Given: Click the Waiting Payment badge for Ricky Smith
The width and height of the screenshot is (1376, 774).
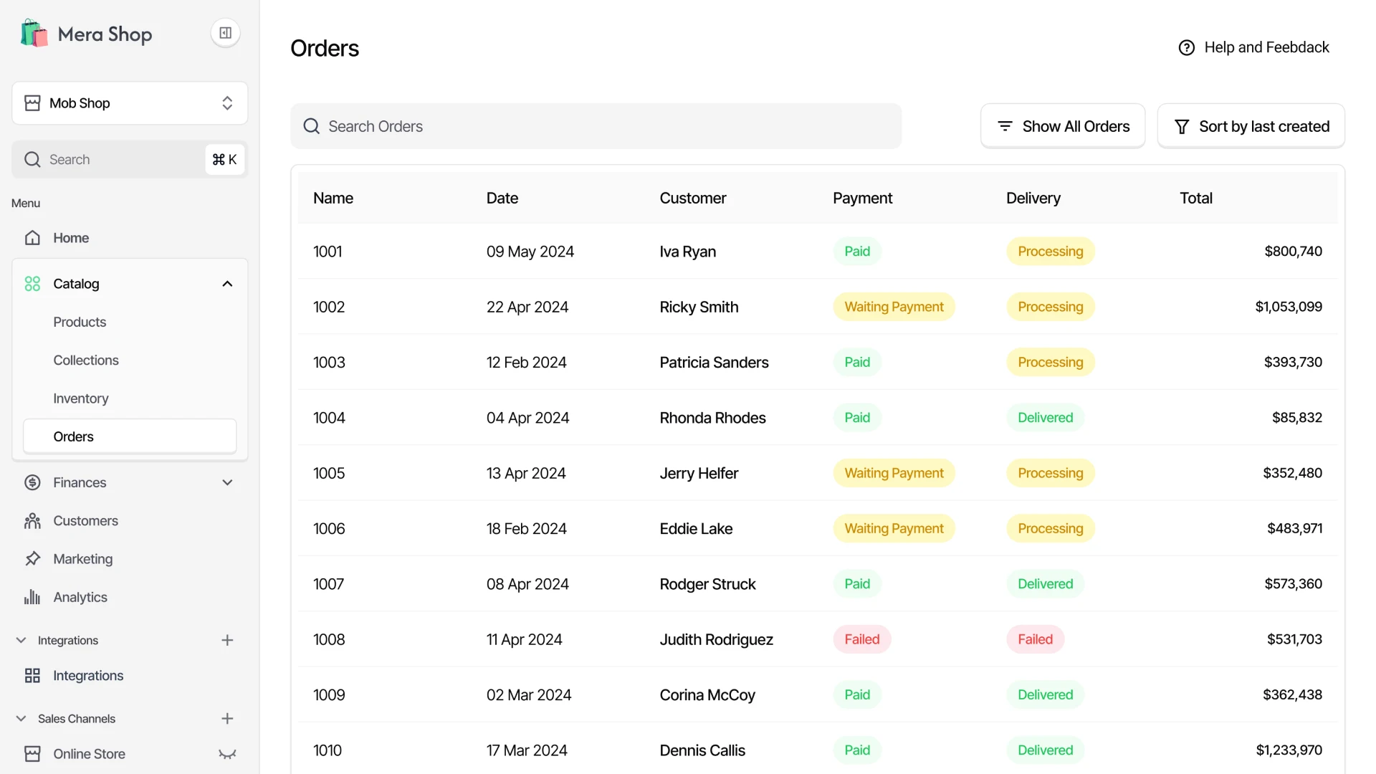Looking at the screenshot, I should pos(893,306).
